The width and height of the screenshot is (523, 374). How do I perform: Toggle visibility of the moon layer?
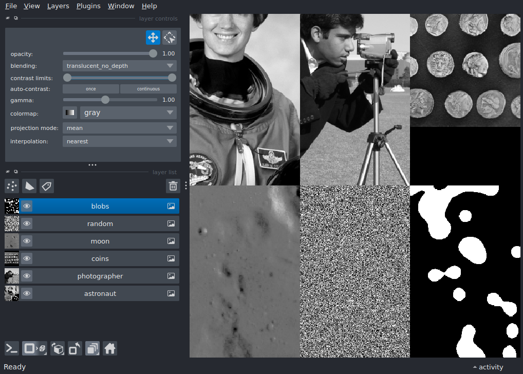(27, 241)
